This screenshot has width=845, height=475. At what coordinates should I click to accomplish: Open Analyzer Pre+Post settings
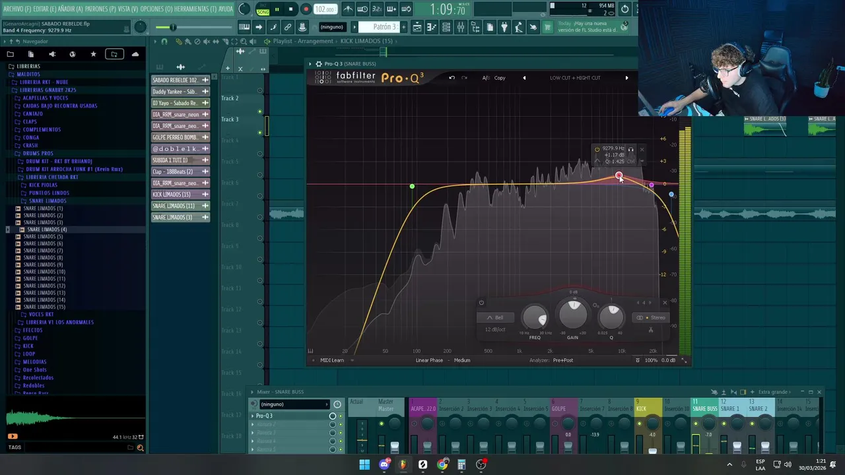[x=563, y=360]
